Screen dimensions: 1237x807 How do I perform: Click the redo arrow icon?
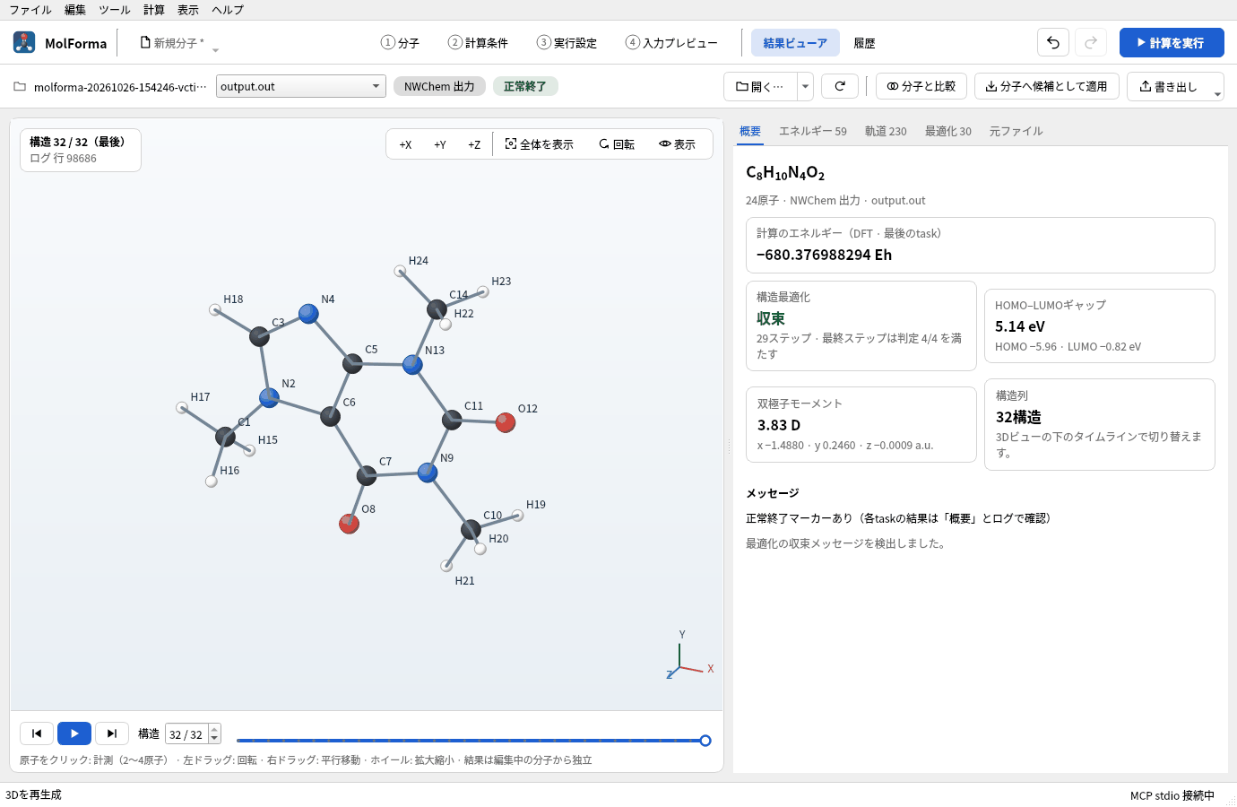(1091, 42)
